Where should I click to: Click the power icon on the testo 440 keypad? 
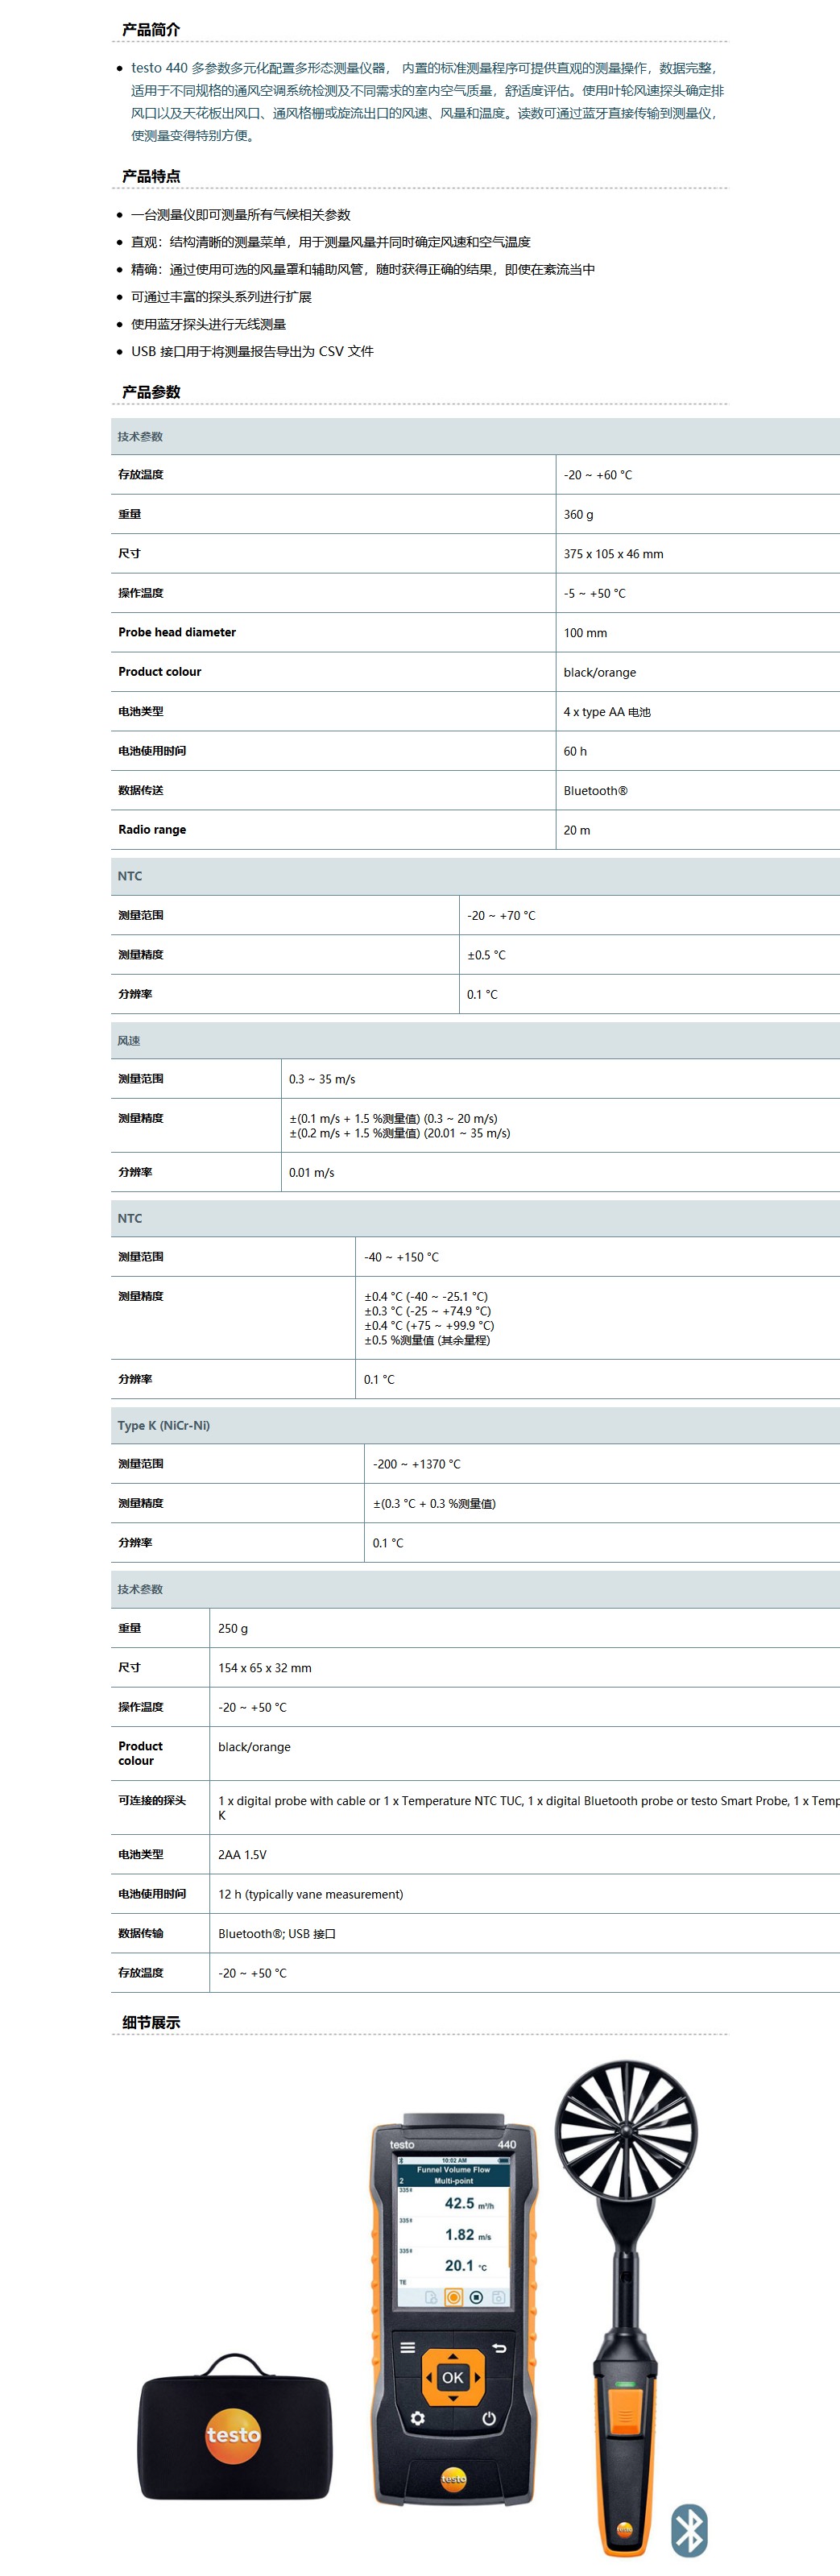click(489, 2418)
